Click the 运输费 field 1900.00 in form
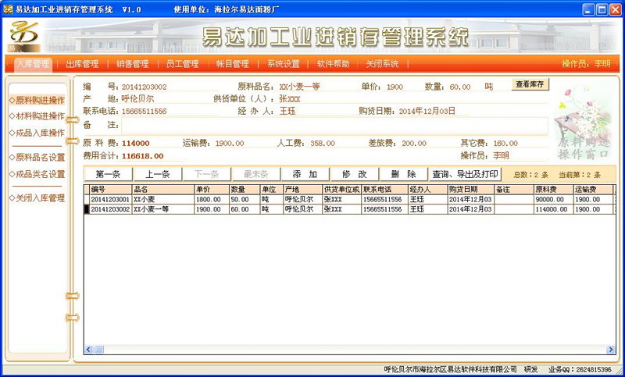This screenshot has height=377, width=625. click(x=230, y=144)
